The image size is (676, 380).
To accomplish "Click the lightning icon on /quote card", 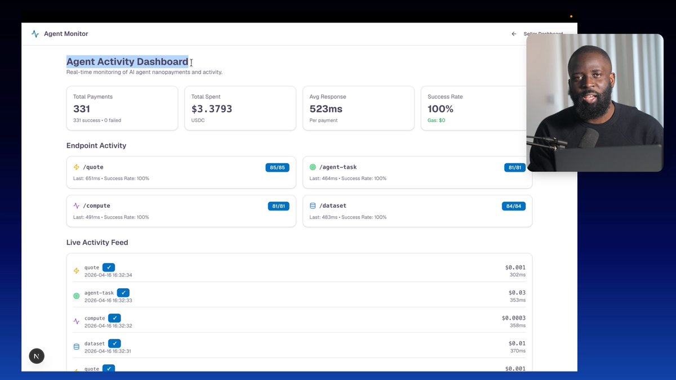I will pos(77,167).
